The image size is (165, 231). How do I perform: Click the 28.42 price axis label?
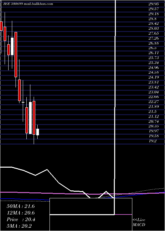coord(153,23)
